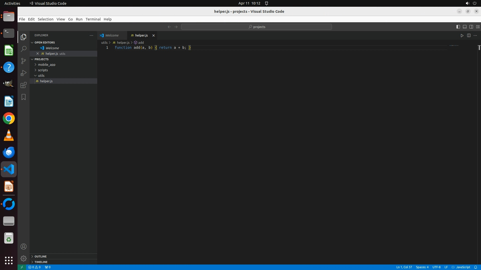481x270 pixels.
Task: Click the JavaScript language mode button
Action: tap(463, 267)
